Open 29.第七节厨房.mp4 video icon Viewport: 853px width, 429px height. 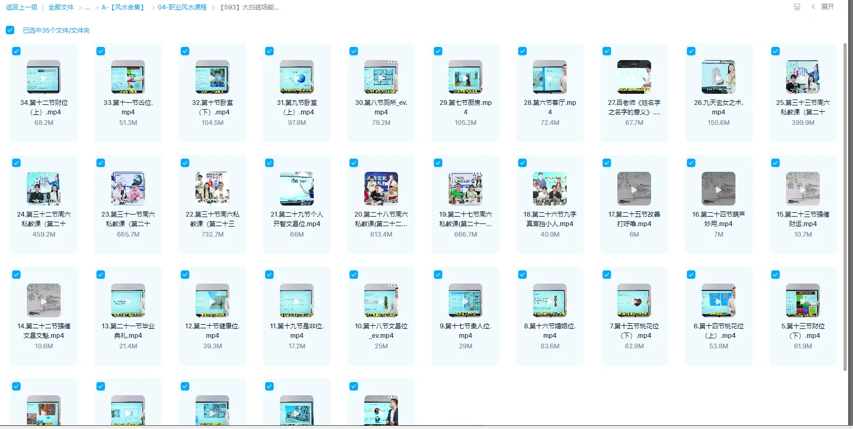[465, 77]
